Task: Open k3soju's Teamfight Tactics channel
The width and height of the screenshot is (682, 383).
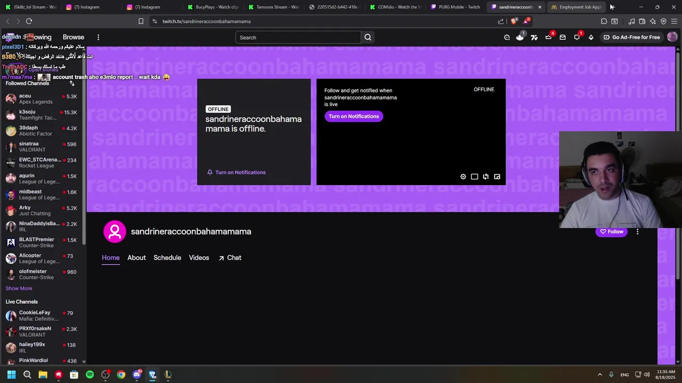Action: [x=42, y=115]
